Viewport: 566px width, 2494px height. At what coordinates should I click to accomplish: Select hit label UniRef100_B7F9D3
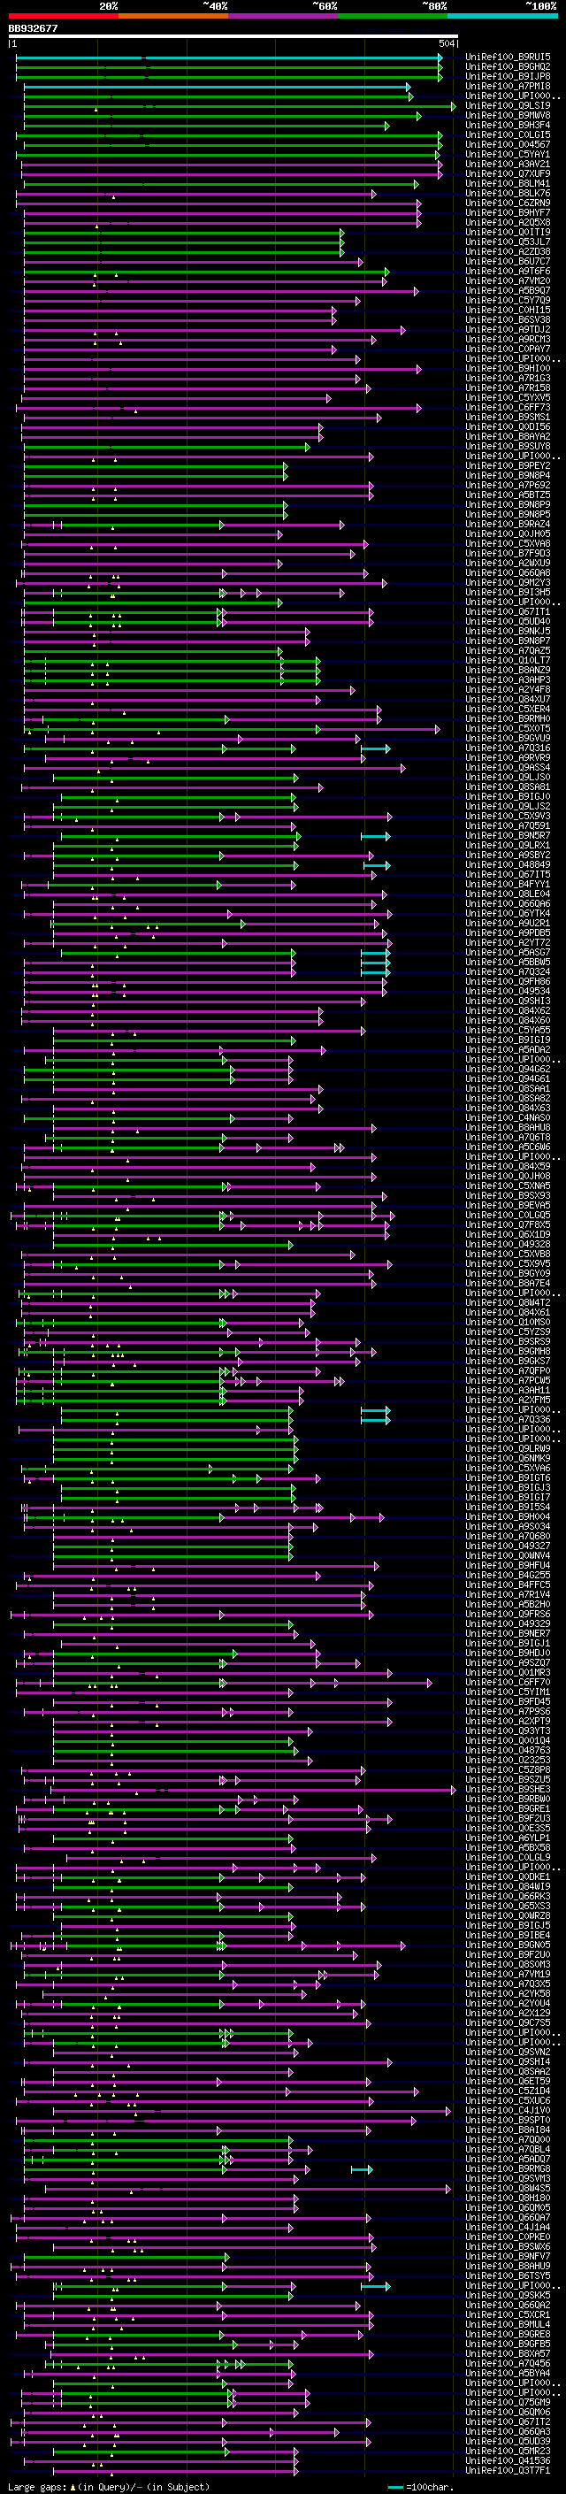(x=508, y=553)
